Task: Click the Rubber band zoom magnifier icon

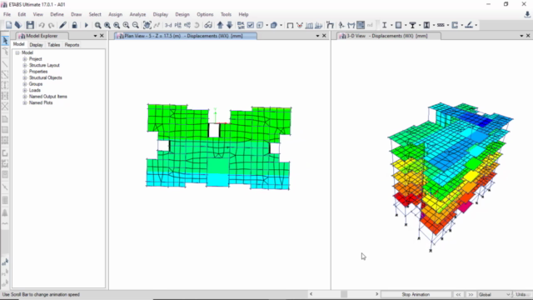Action: tap(98, 25)
